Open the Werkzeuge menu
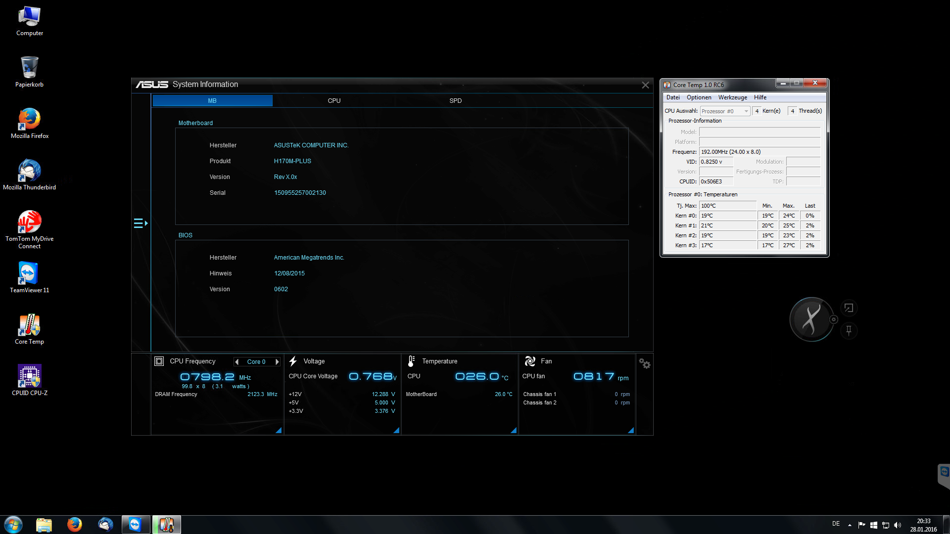This screenshot has width=950, height=534. pos(732,97)
